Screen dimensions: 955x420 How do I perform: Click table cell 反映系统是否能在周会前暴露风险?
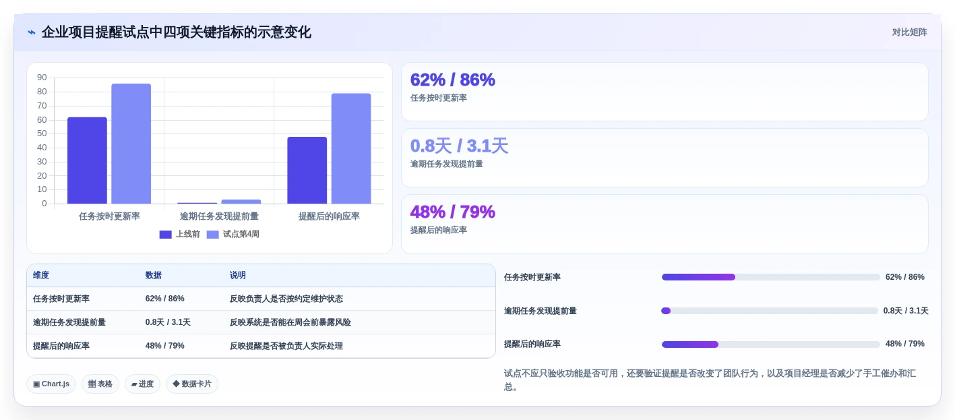point(290,322)
